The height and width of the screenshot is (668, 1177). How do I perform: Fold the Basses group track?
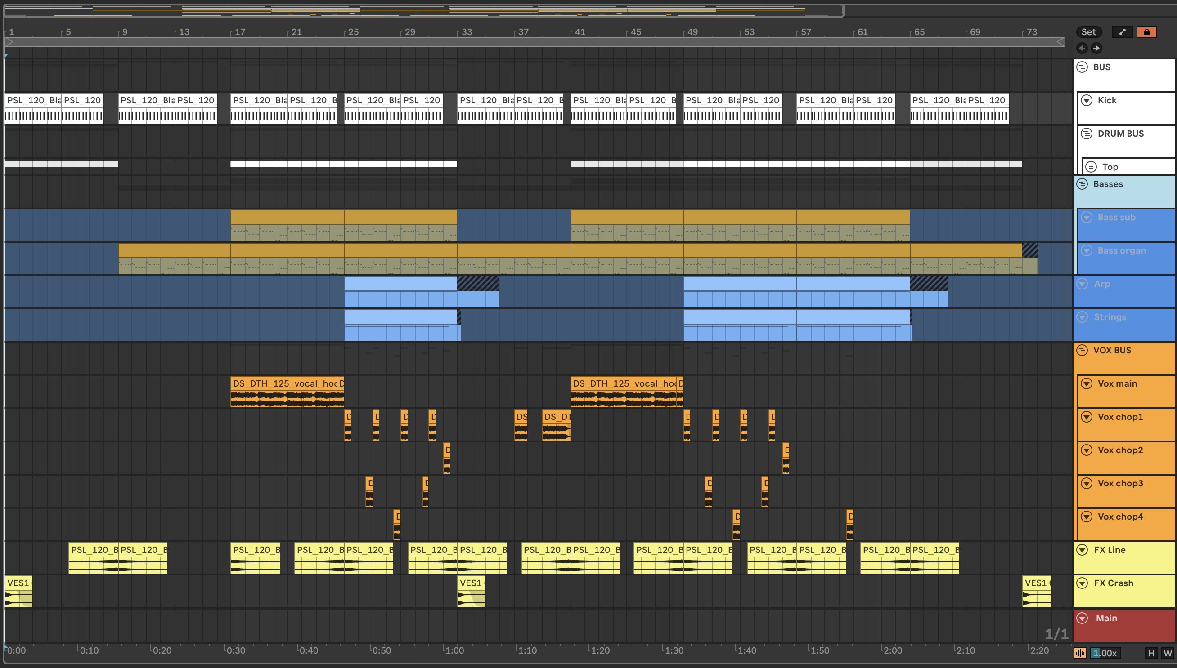click(1082, 184)
